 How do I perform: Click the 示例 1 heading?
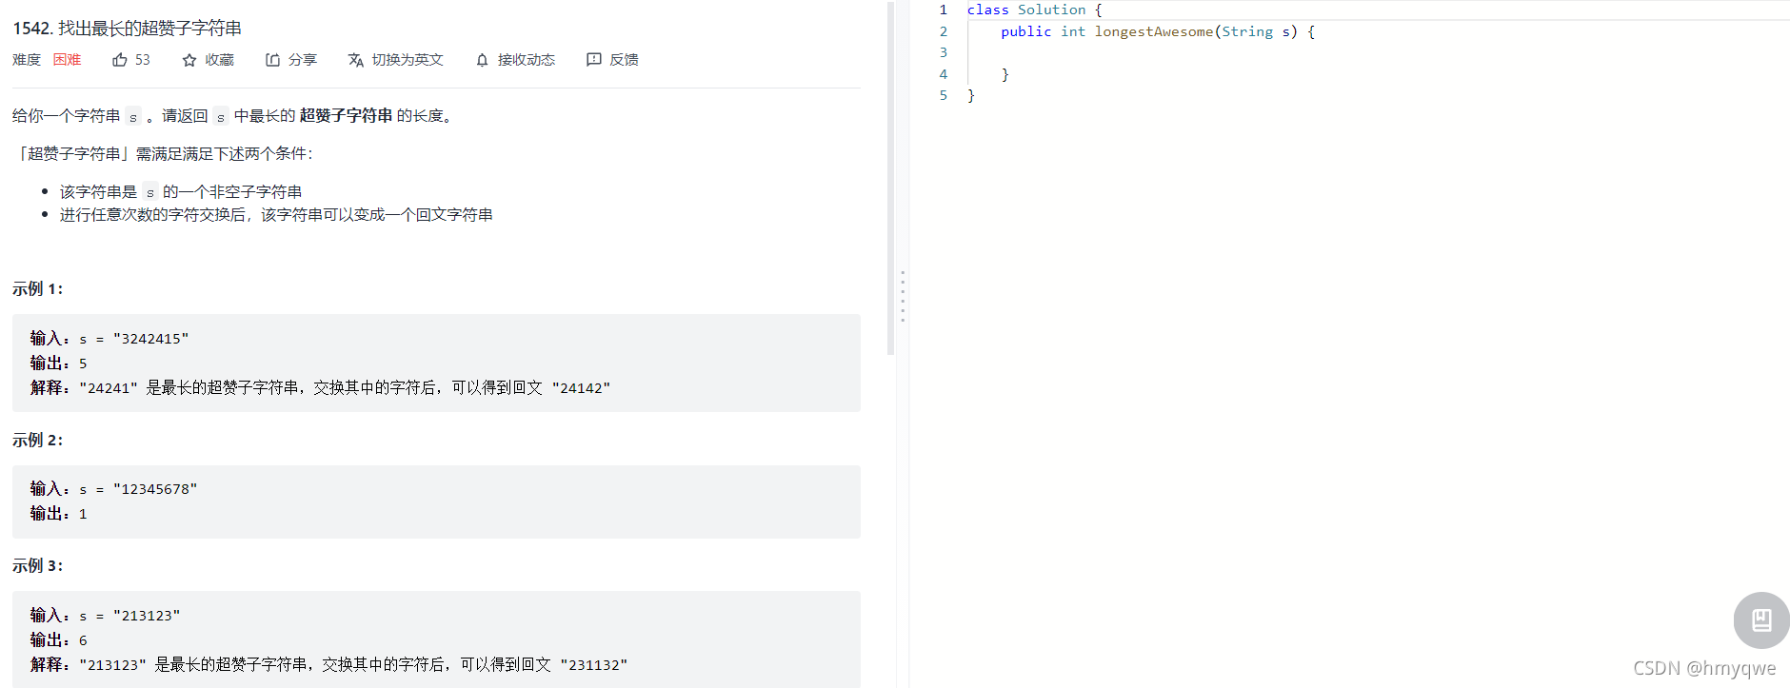[x=38, y=289]
